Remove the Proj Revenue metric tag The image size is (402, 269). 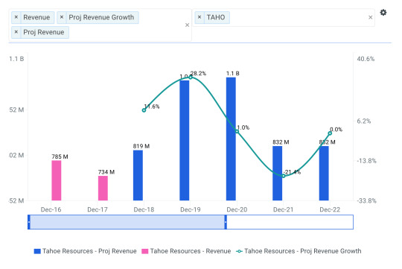click(x=16, y=32)
